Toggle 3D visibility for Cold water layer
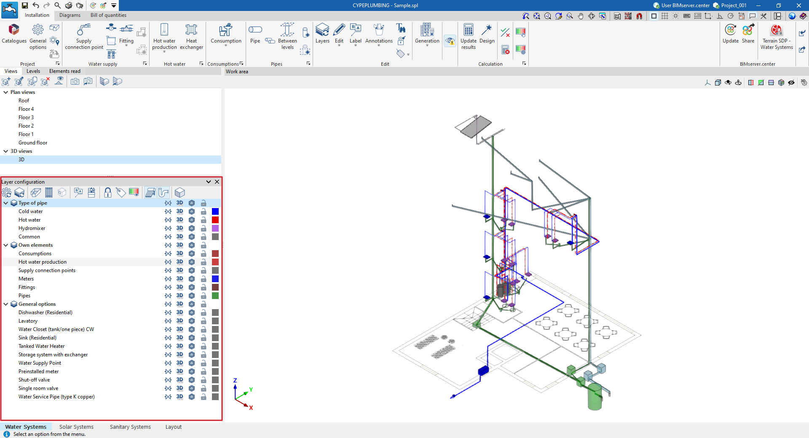Screen dimensions: 809x438 pos(179,211)
